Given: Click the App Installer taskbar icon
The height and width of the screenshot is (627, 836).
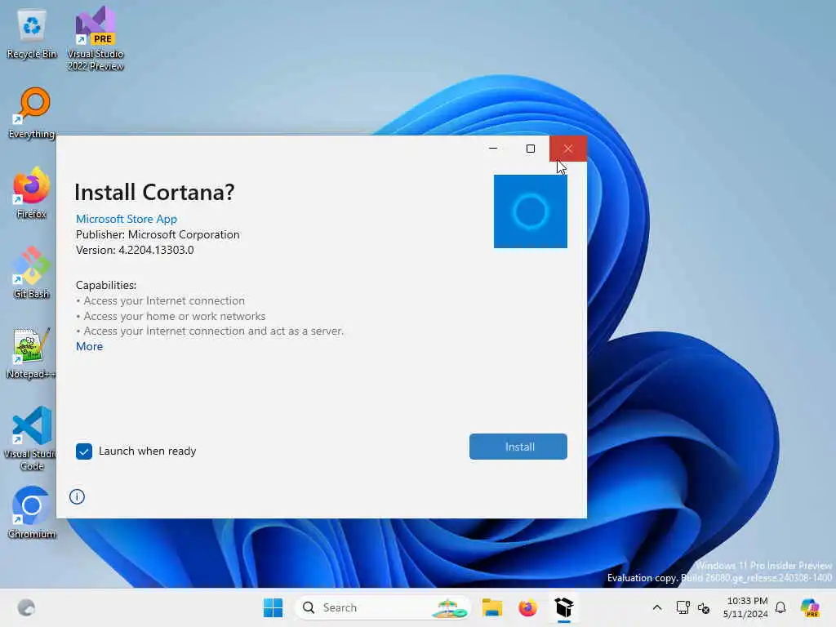Looking at the screenshot, I should tap(563, 607).
